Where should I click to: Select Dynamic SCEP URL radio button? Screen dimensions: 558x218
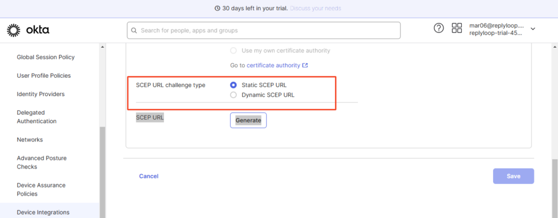234,95
